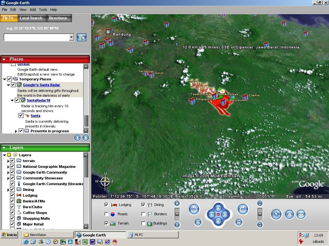The height and width of the screenshot is (246, 329).
Task: Enable the Buildings checkbox
Action: coord(143,223)
